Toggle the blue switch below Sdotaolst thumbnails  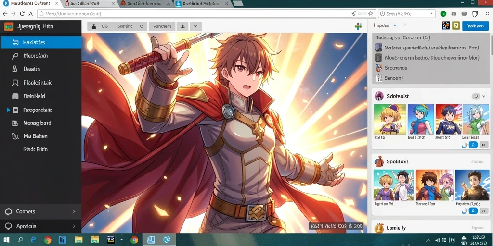pyautogui.click(x=473, y=145)
